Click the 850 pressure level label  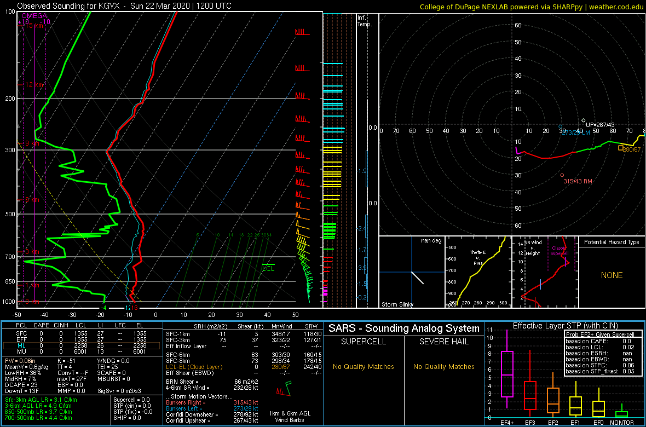coord(9,281)
